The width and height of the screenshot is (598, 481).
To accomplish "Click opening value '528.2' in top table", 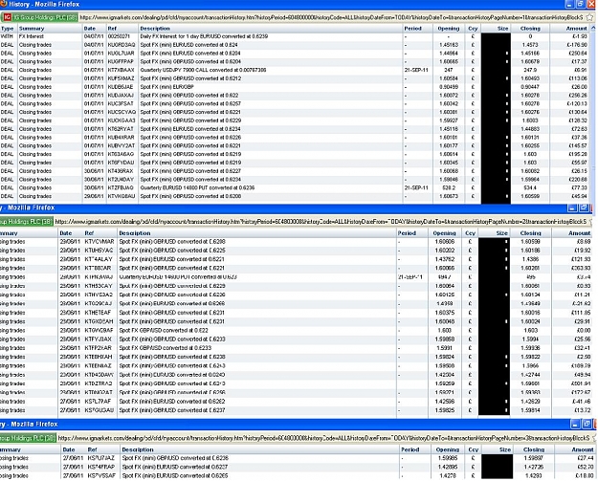I will [x=449, y=187].
